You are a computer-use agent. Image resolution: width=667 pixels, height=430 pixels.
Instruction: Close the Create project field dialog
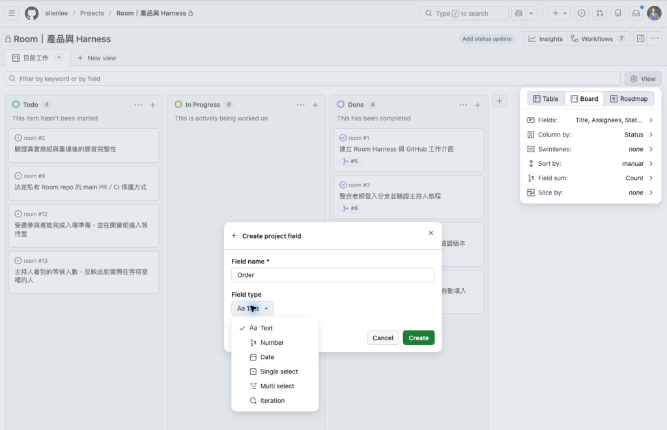click(431, 233)
